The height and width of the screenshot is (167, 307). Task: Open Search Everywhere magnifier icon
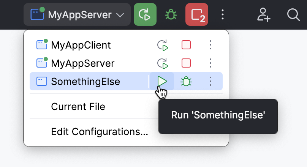293,15
